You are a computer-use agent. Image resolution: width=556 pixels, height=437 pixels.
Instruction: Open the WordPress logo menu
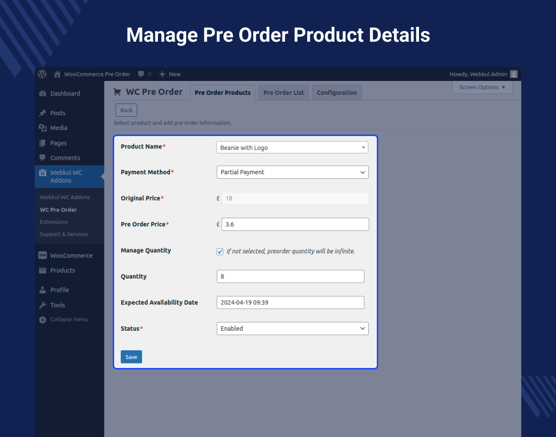click(42, 74)
